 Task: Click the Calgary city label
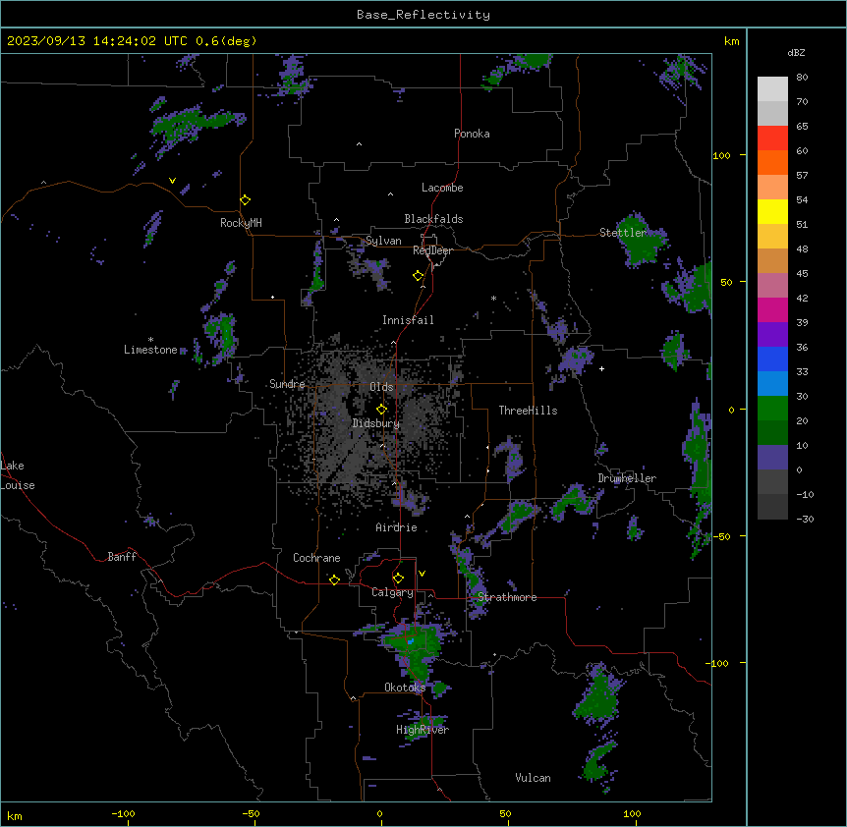(392, 592)
